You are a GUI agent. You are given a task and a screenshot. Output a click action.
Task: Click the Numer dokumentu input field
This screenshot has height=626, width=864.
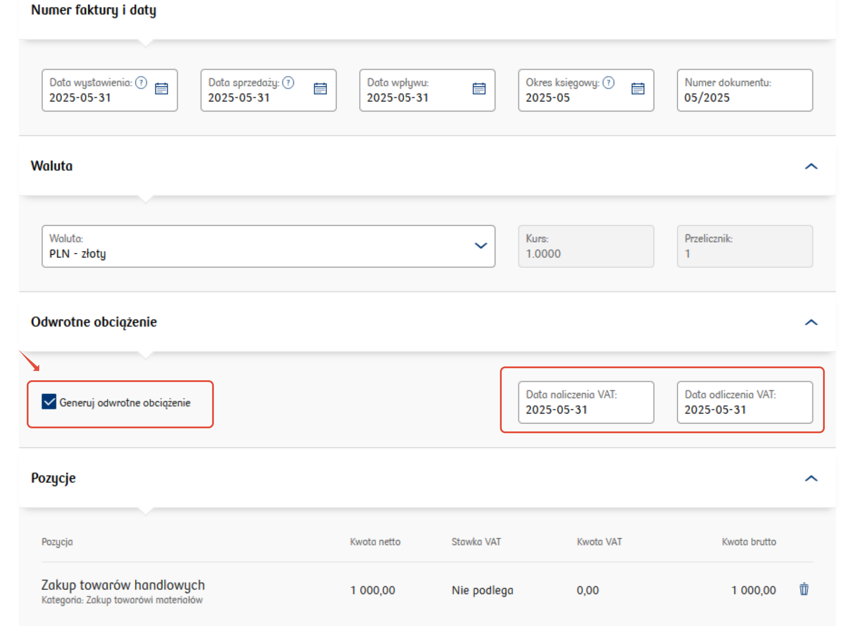[x=744, y=90]
